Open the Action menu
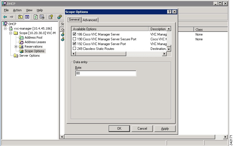The image size is (233, 146). [17, 10]
